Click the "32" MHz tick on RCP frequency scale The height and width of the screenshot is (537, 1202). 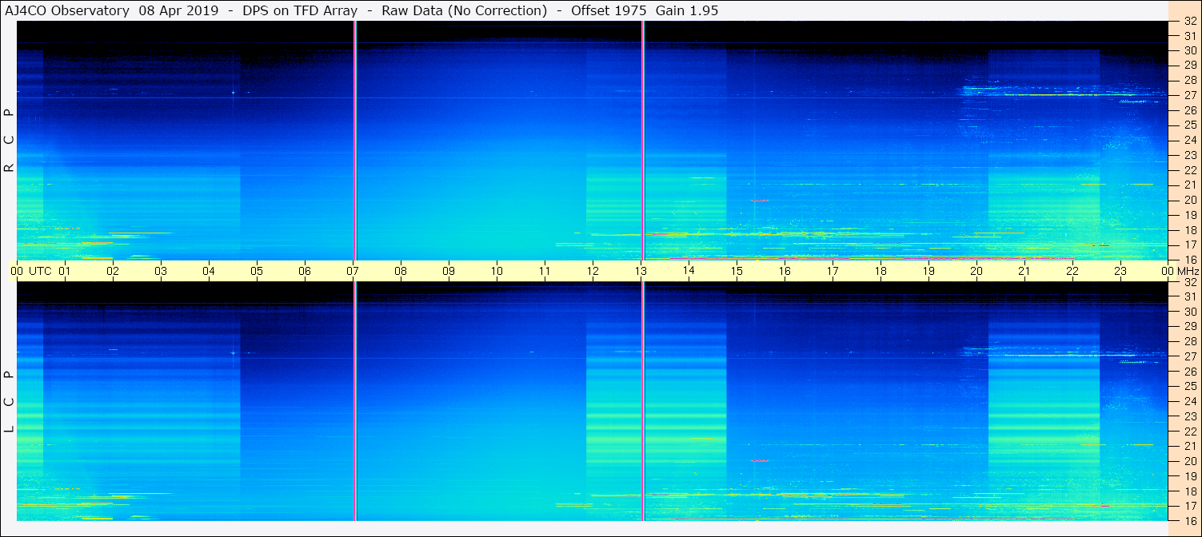point(1190,22)
